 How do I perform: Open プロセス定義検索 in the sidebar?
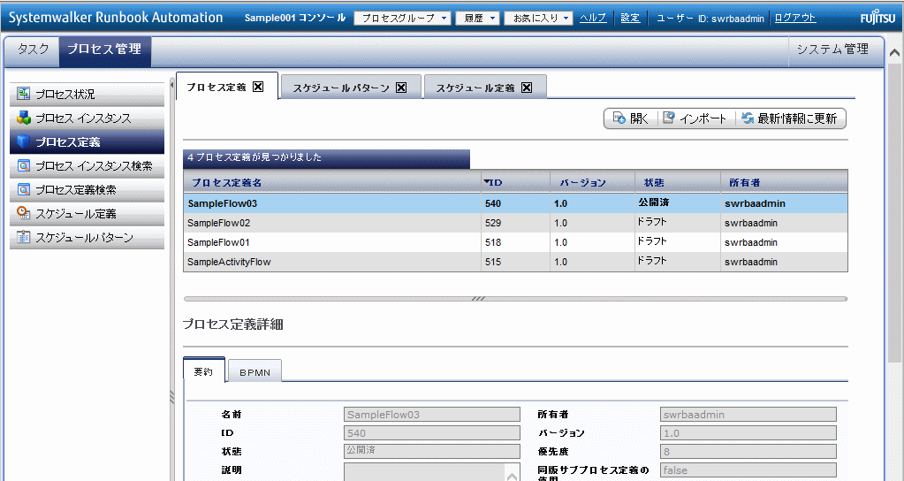[x=87, y=190]
